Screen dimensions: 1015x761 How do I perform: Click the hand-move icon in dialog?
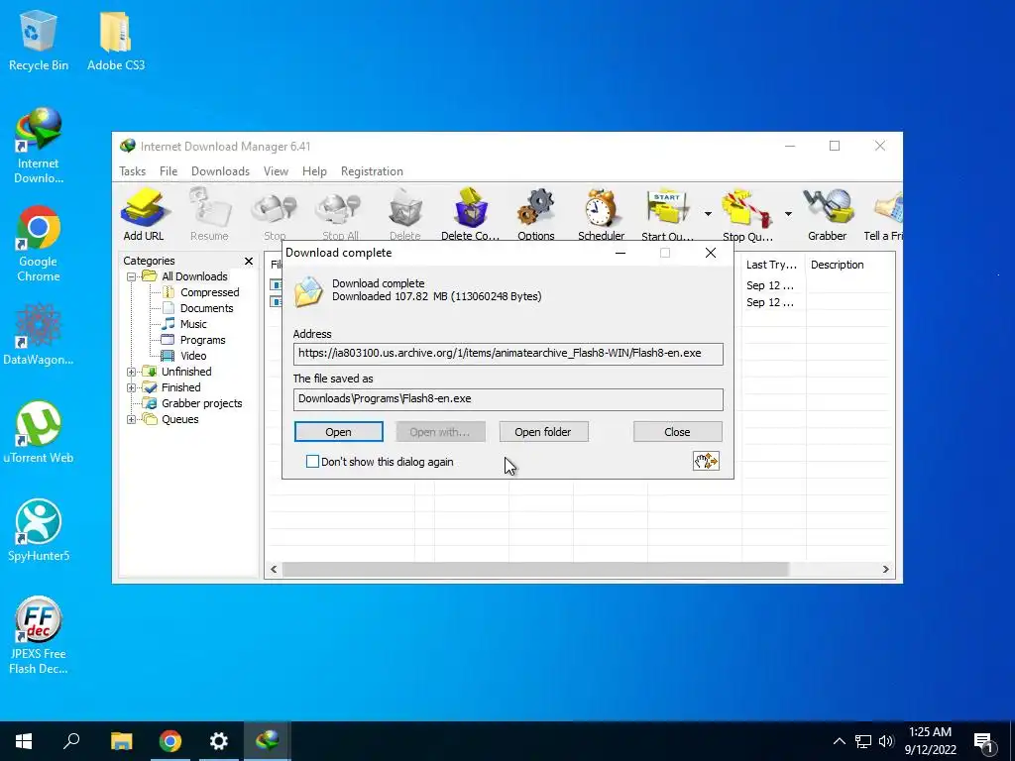pos(706,461)
